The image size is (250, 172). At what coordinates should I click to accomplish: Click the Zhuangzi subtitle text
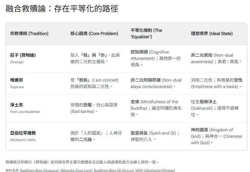point(17,62)
